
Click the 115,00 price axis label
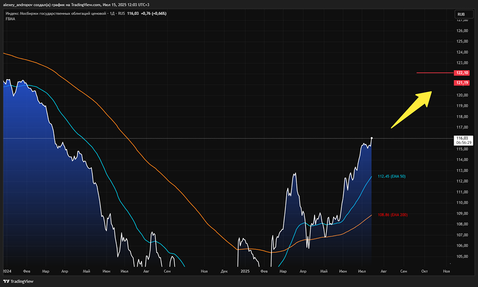[x=462, y=149]
